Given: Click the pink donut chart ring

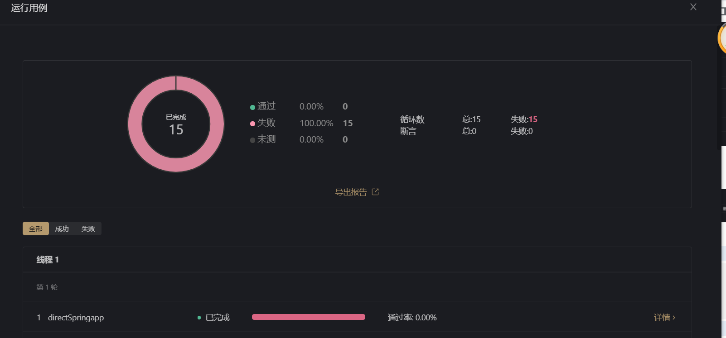Looking at the screenshot, I should [x=135, y=124].
